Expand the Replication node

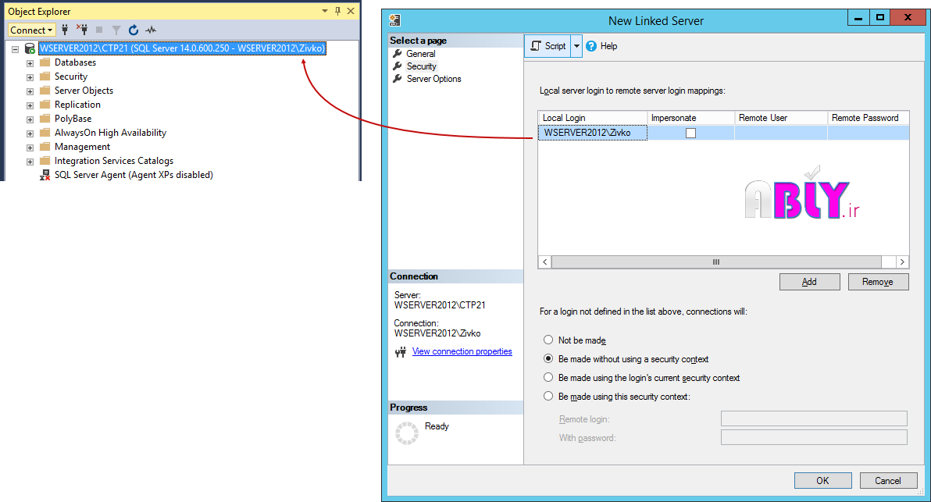pos(30,105)
